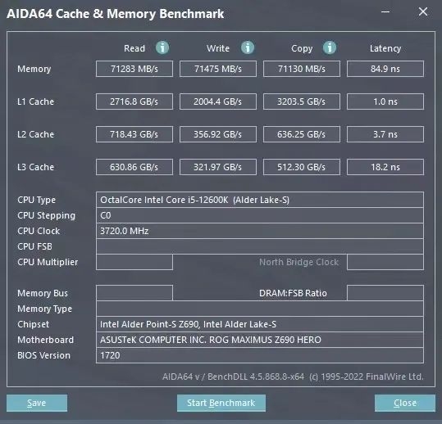Click the Copy column info icon

click(x=330, y=47)
